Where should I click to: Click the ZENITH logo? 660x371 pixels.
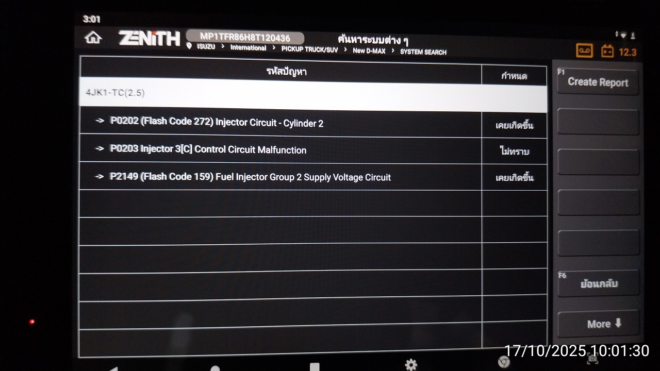149,38
